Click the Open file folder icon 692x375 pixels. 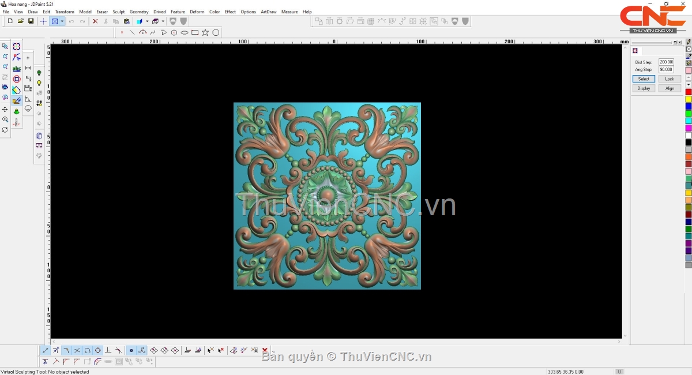pyautogui.click(x=21, y=21)
